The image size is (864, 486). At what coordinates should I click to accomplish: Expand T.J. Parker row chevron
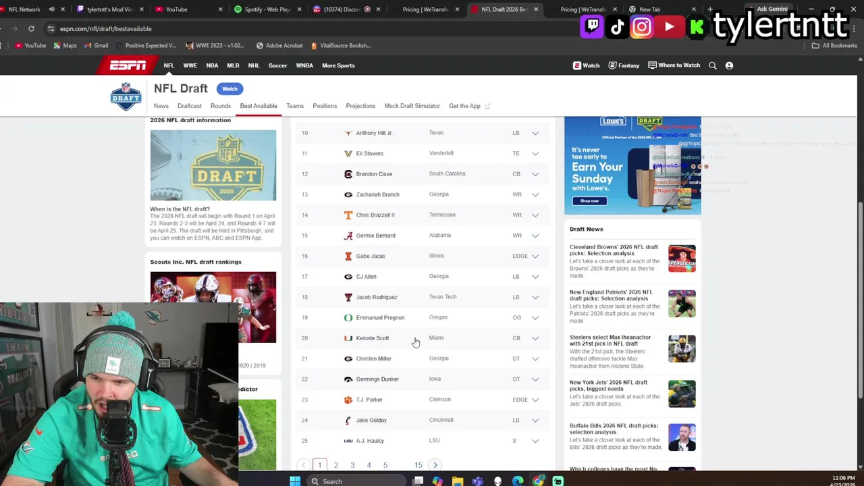click(x=535, y=400)
